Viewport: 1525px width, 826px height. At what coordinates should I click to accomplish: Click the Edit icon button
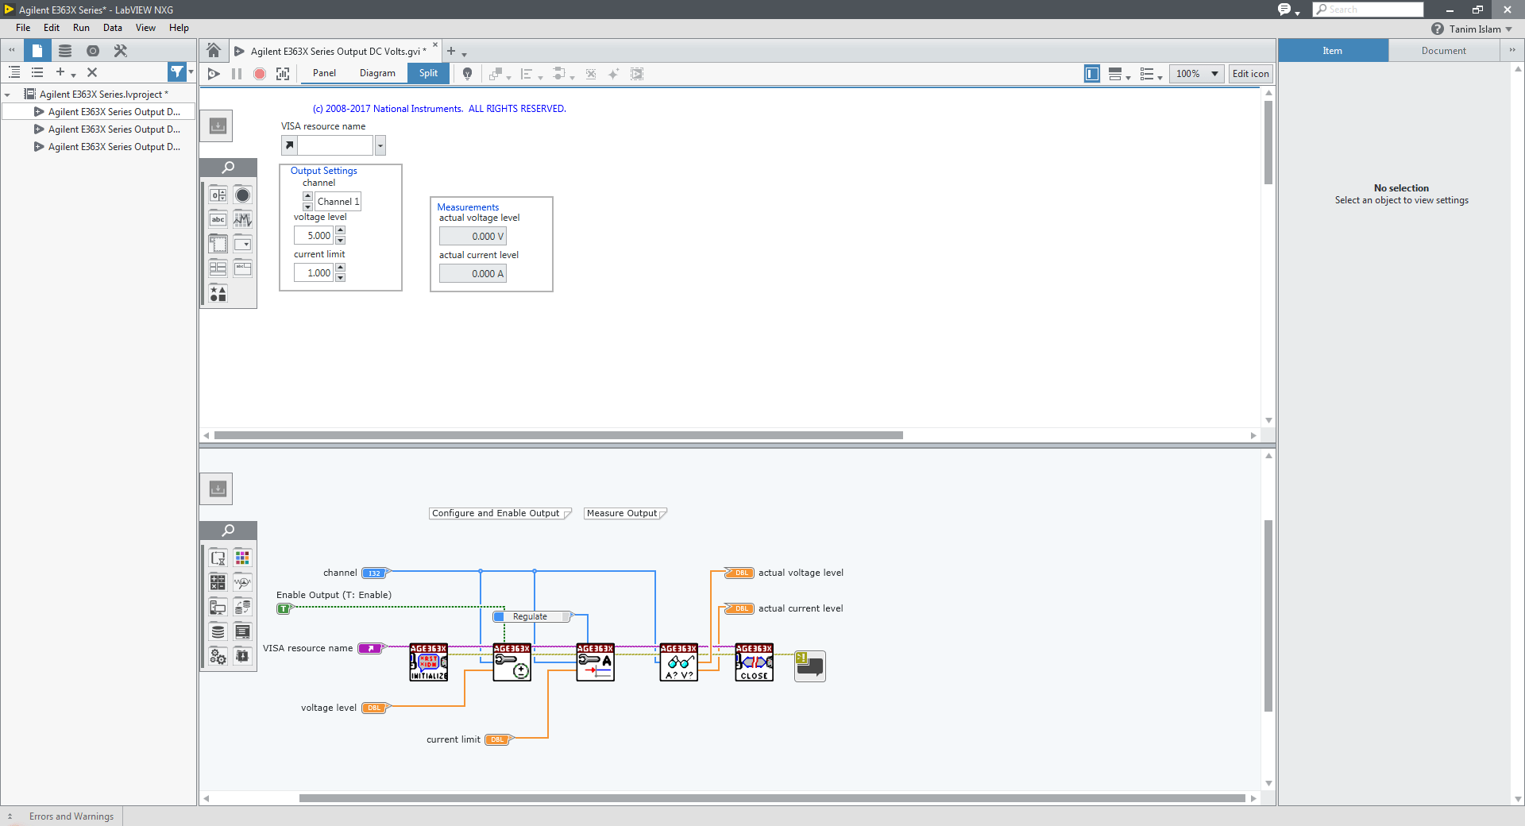click(1251, 74)
